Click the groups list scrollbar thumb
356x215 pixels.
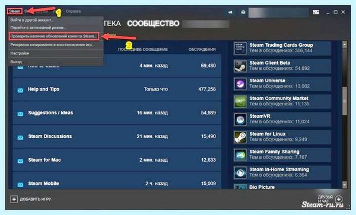click(344, 101)
